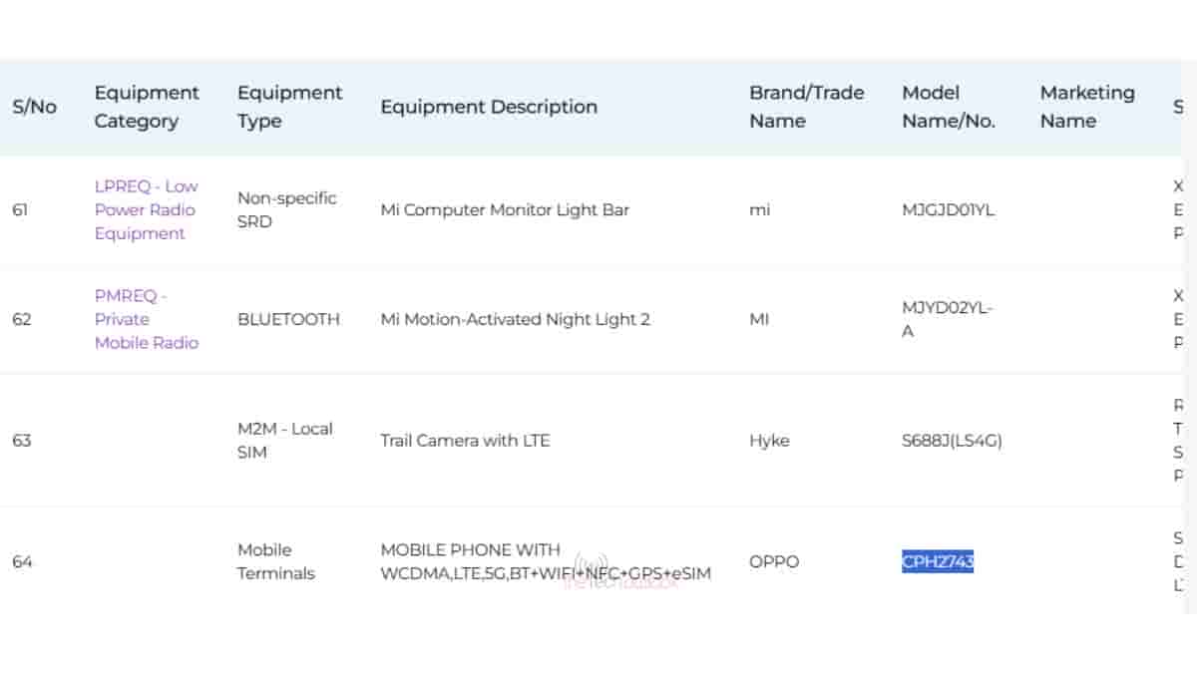Click the M2M - Local SIM cell

pos(285,440)
